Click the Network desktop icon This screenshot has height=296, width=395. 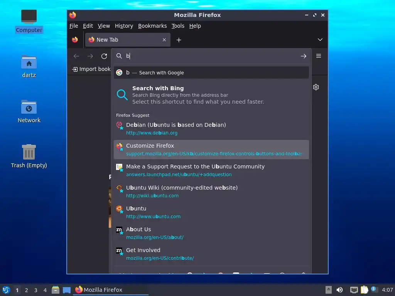pos(29,111)
